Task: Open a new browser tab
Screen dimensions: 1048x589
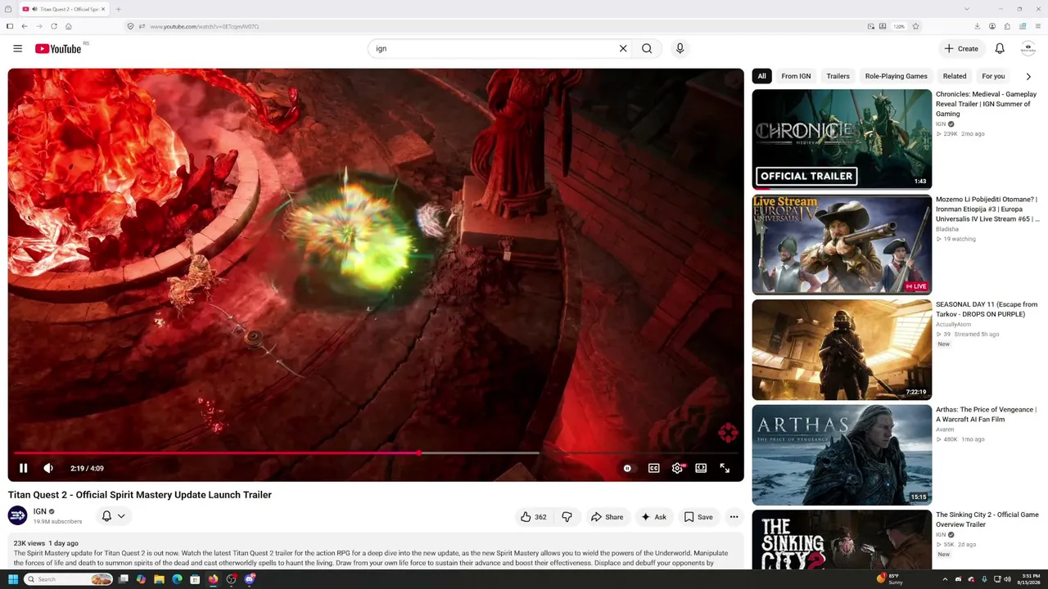Action: coord(118,9)
